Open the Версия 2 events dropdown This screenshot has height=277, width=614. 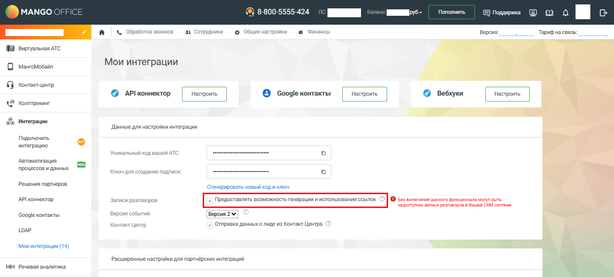pyautogui.click(x=222, y=214)
